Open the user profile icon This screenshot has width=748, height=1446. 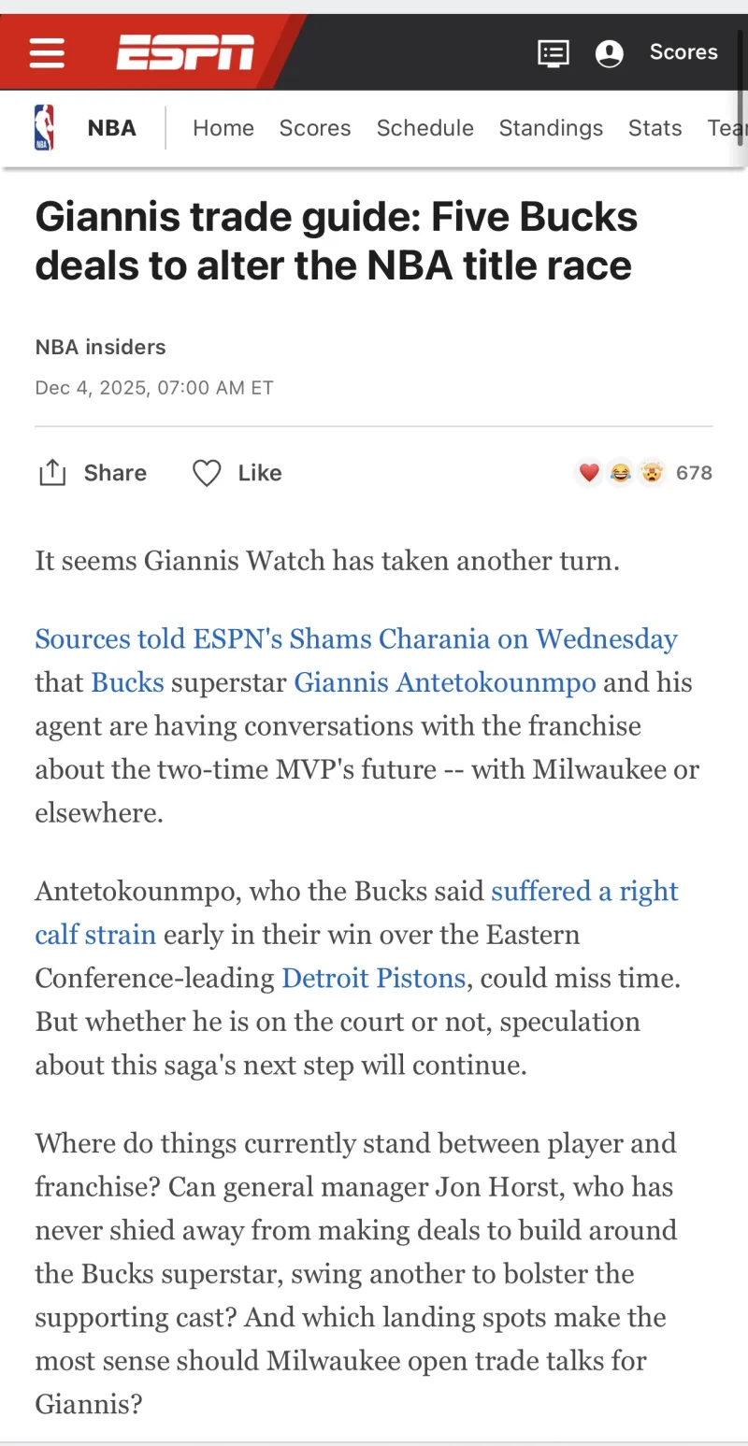610,53
